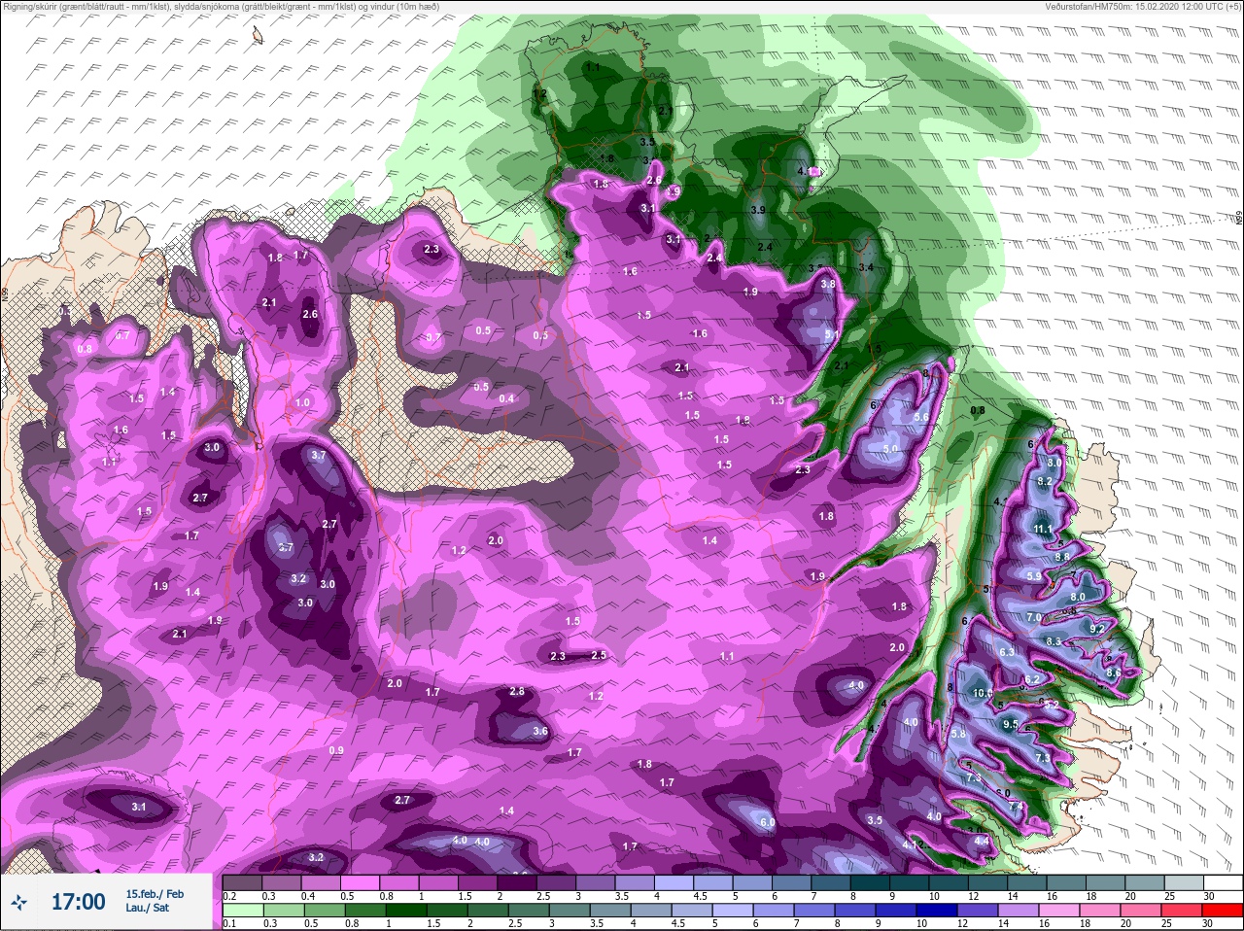
Task: Click the 0.1 label on the rain legend
Action: point(229,923)
